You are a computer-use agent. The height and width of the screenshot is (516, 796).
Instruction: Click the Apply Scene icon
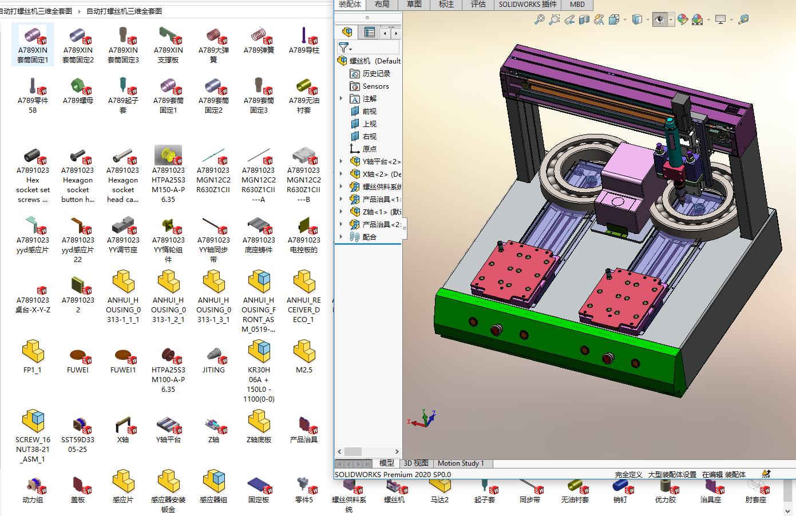click(697, 19)
